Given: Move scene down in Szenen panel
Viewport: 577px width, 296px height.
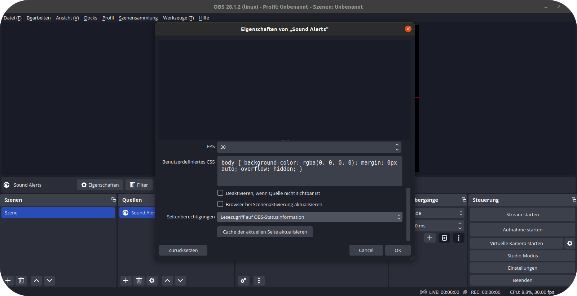Looking at the screenshot, I should [x=49, y=280].
